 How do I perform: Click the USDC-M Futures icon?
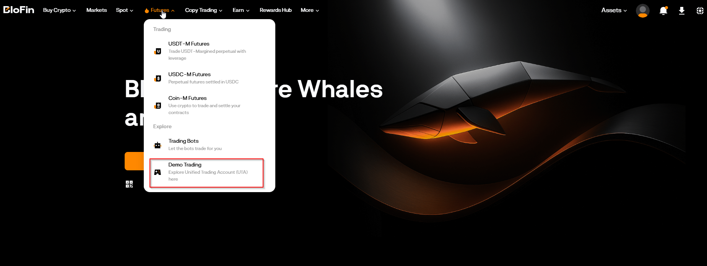coord(158,78)
